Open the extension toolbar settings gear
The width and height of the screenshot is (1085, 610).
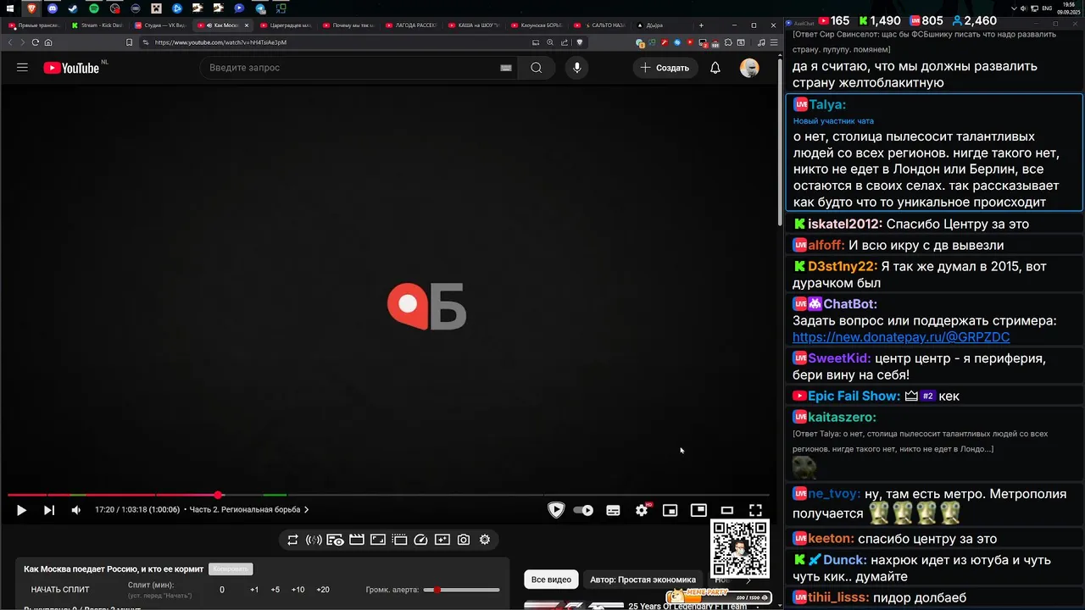(x=485, y=540)
